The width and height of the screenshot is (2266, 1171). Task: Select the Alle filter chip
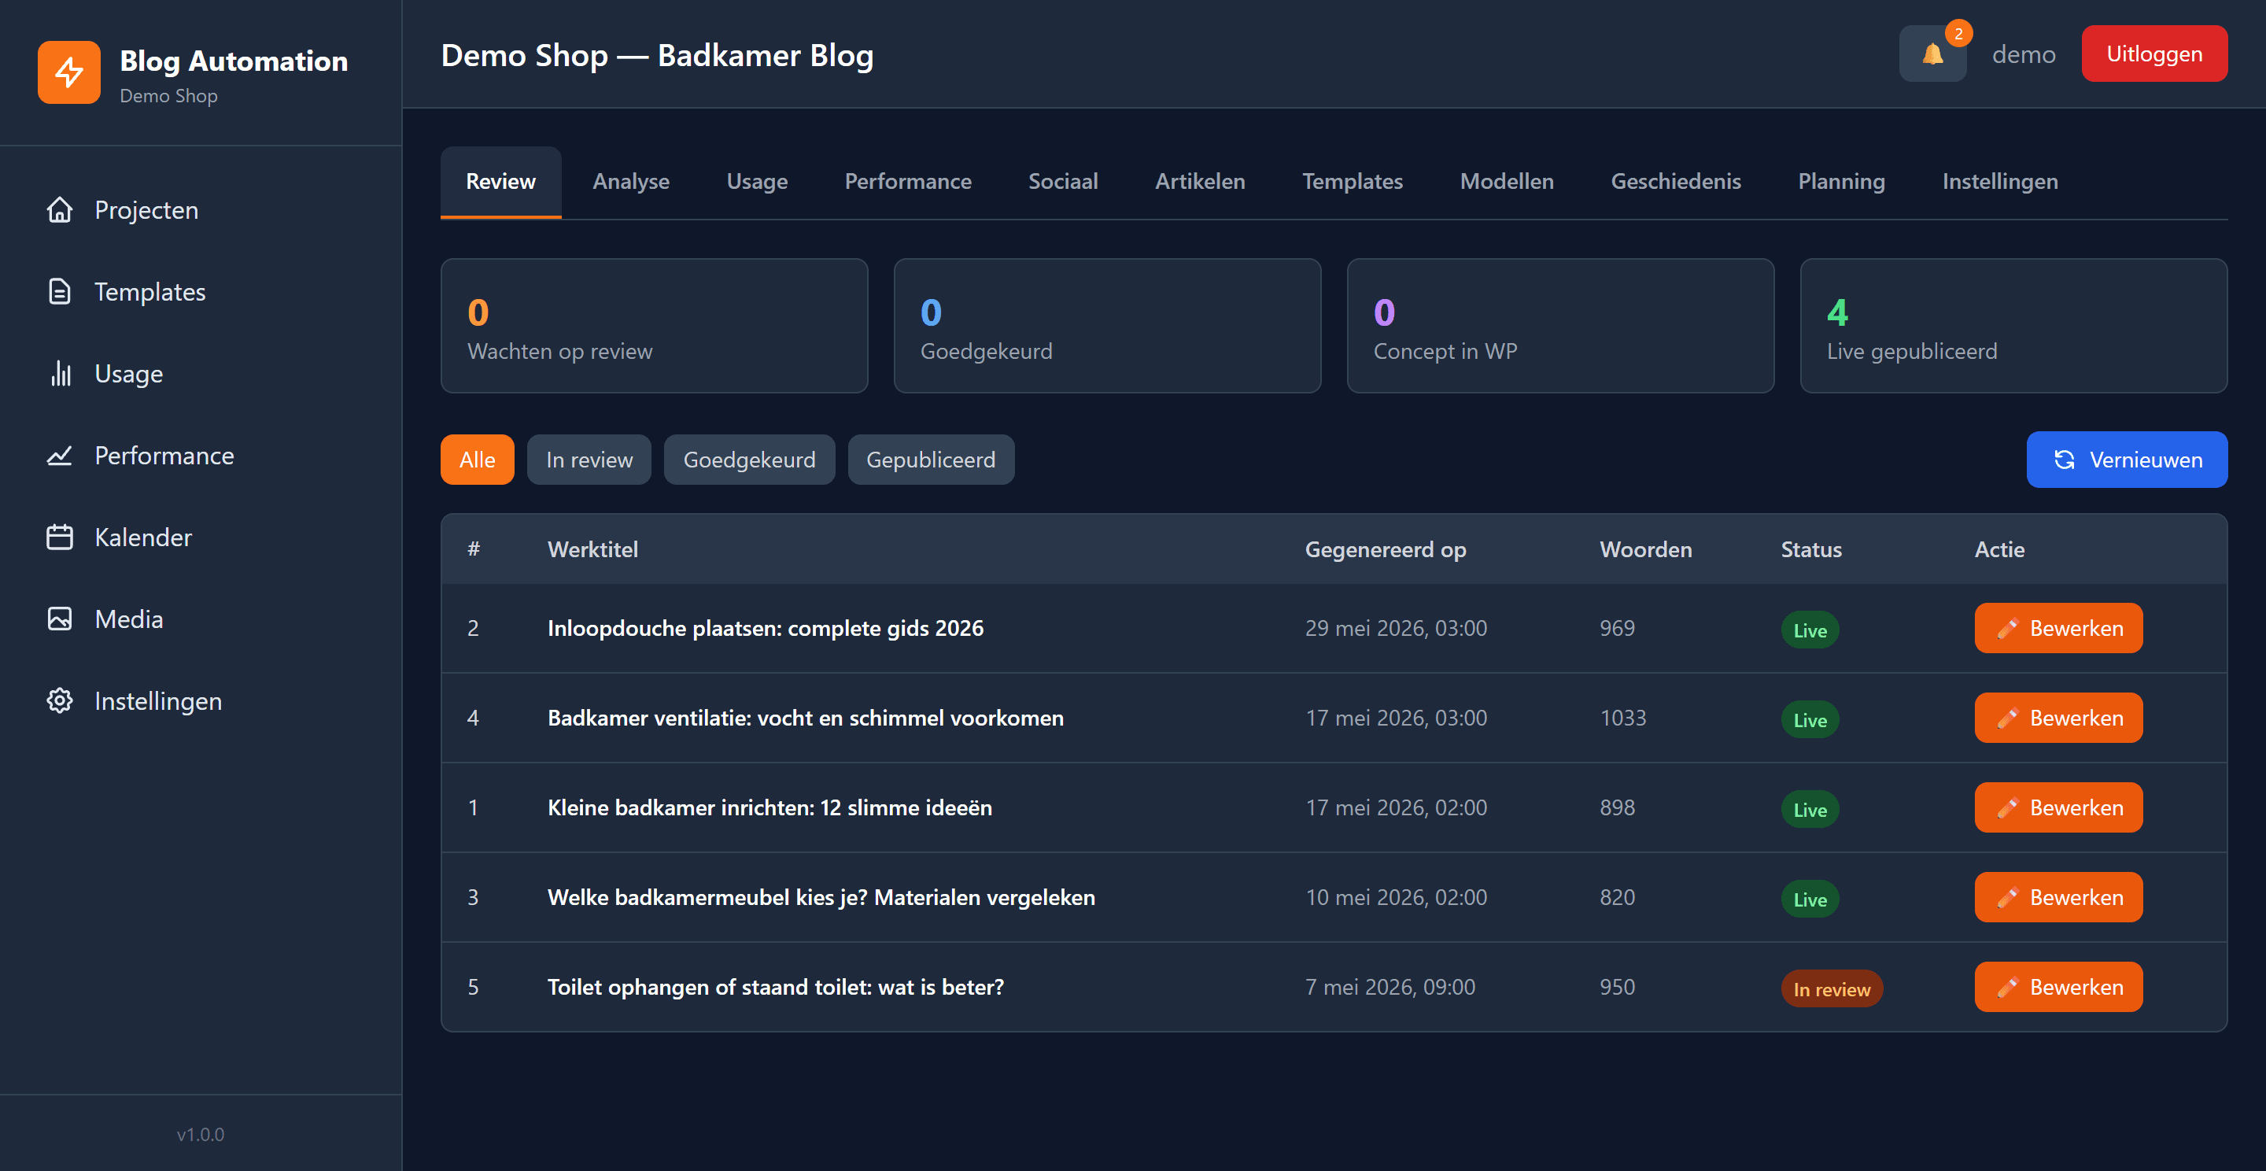point(477,460)
